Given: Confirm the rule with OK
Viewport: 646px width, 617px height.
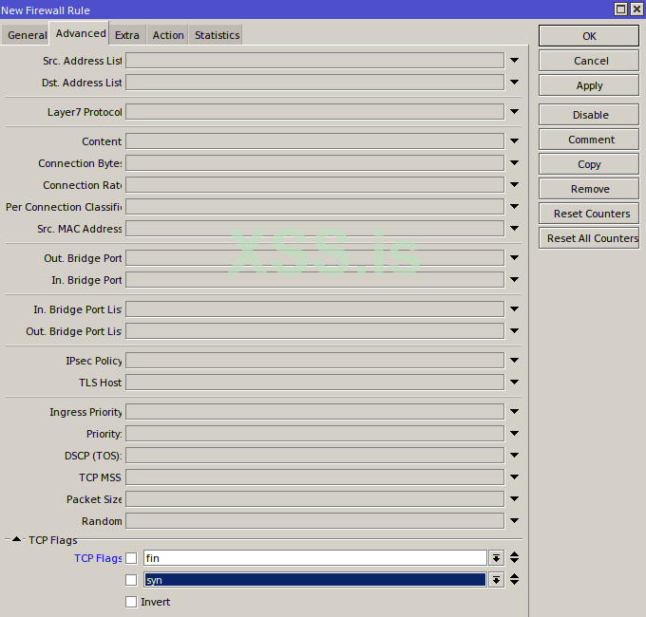Looking at the screenshot, I should click(x=589, y=36).
